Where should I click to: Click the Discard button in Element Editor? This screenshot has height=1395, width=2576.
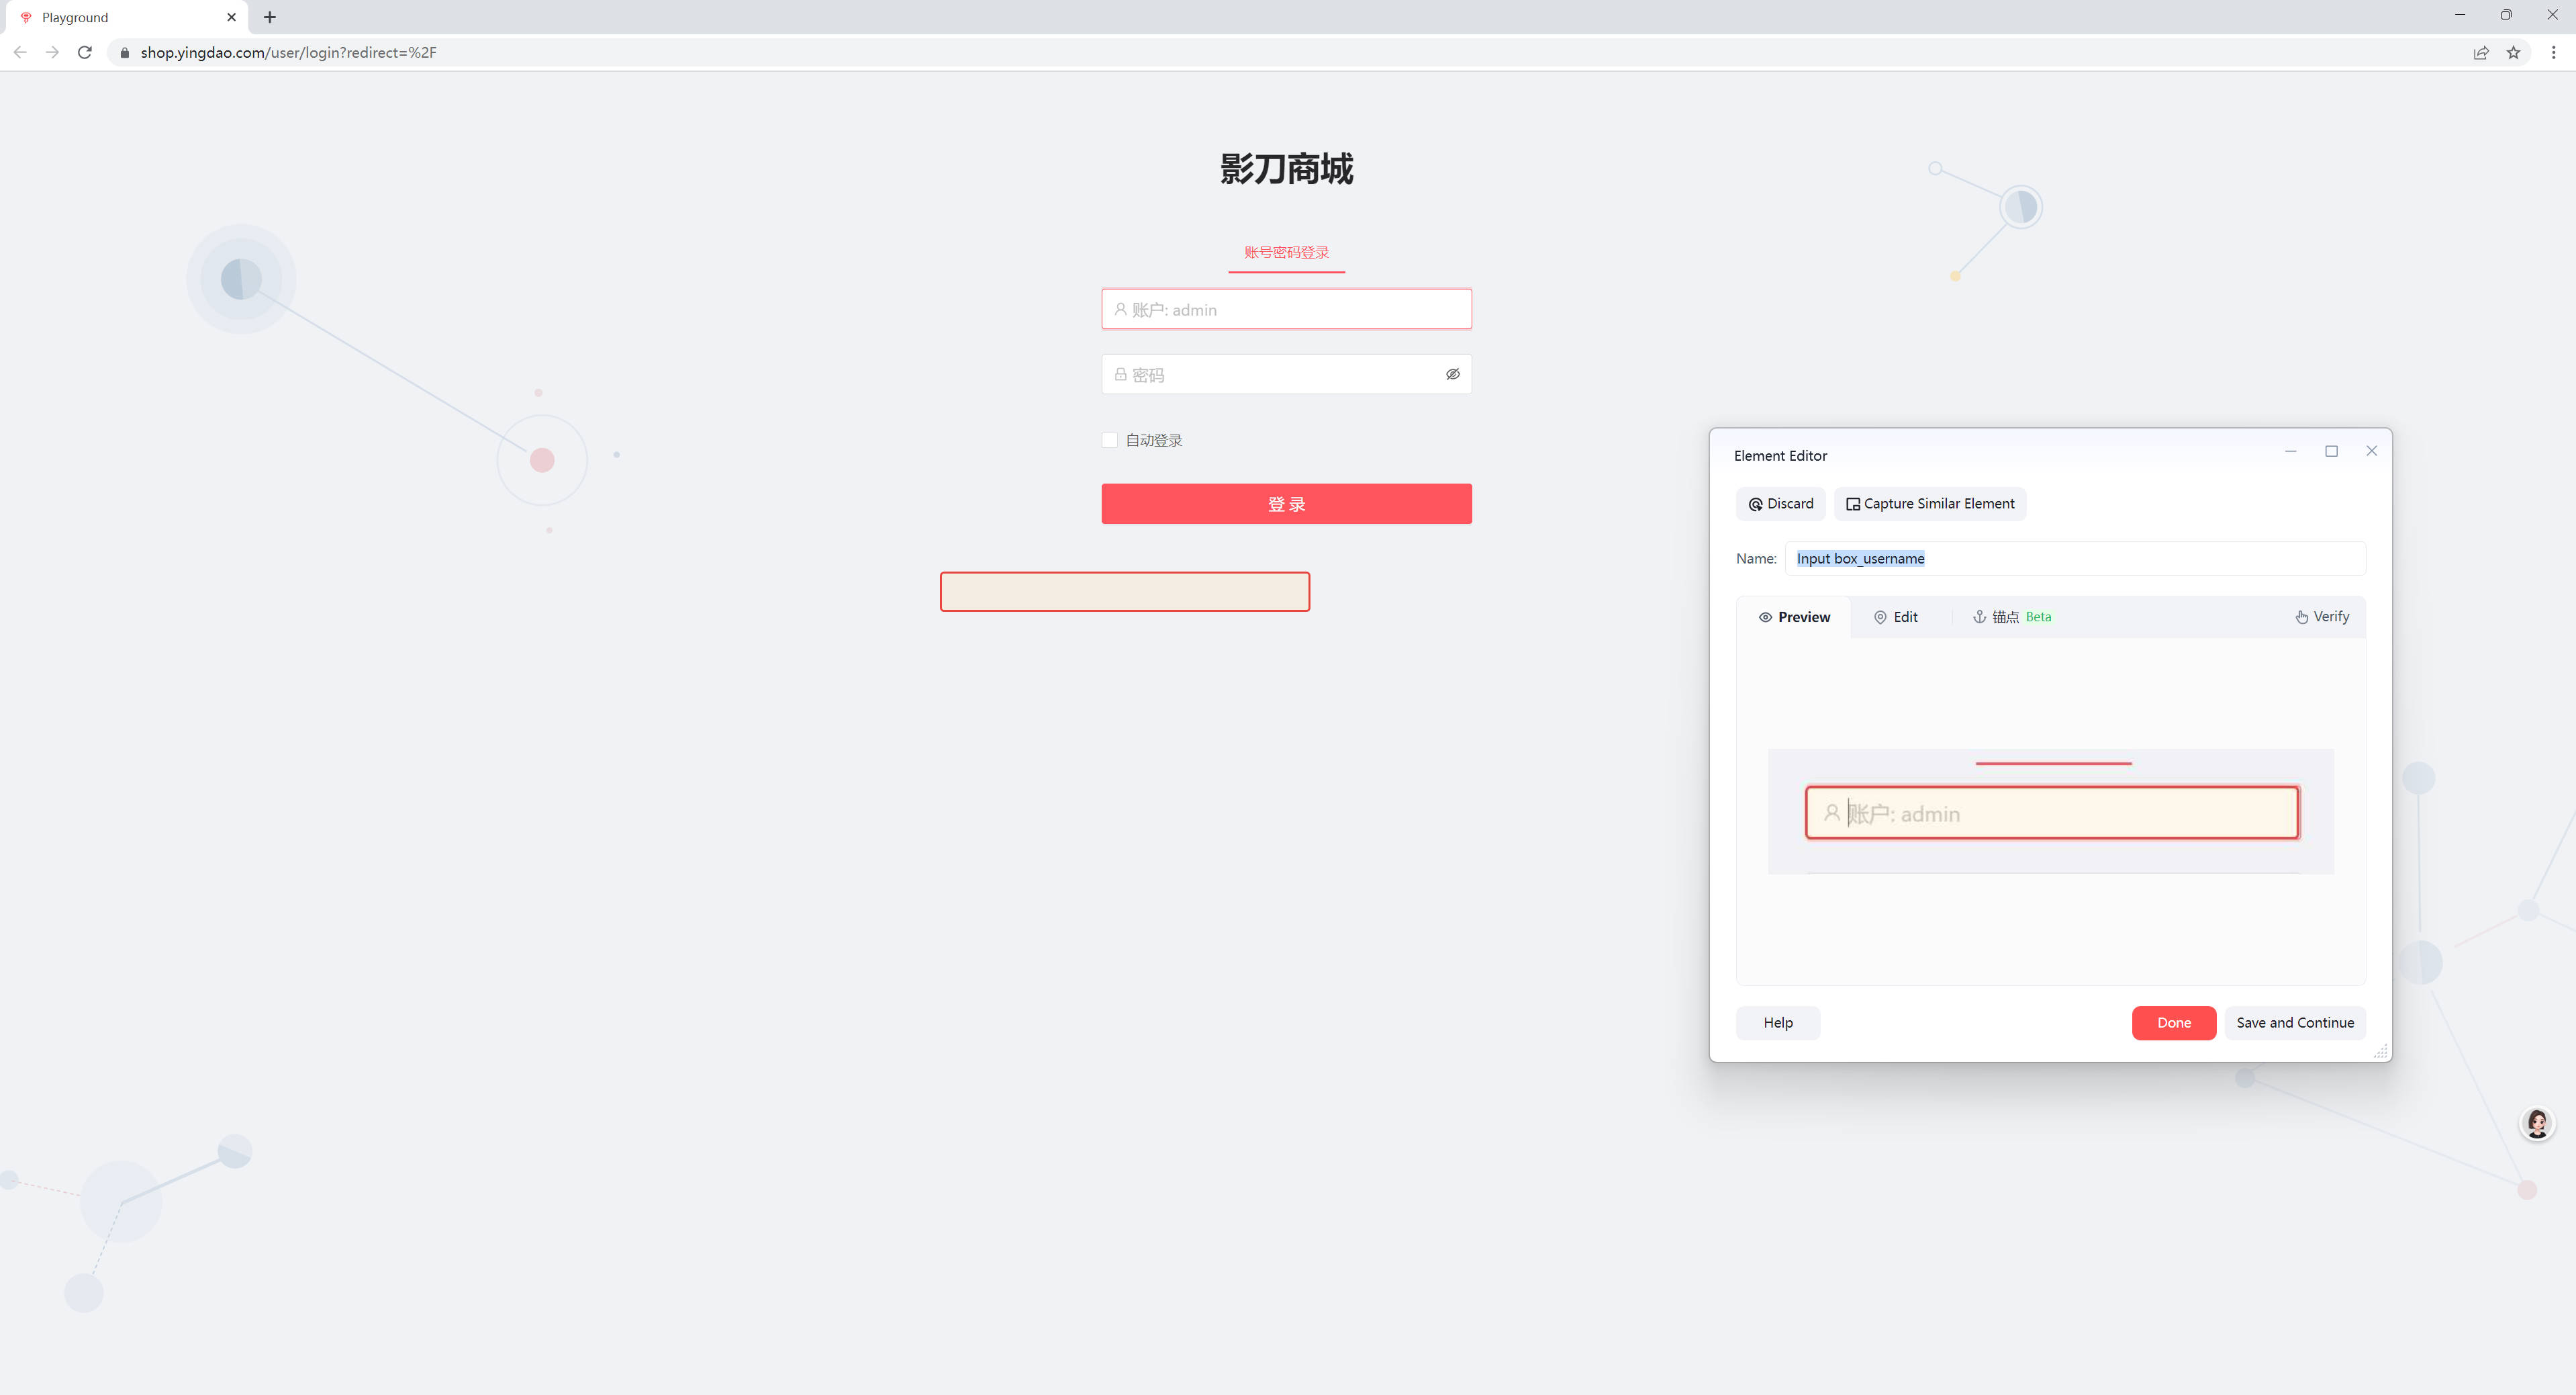click(x=1780, y=503)
